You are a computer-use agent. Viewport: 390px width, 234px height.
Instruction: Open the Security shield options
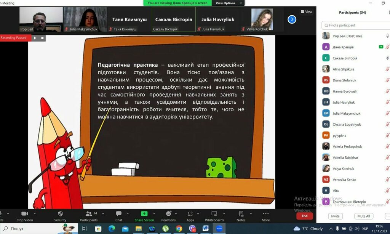pos(60,214)
